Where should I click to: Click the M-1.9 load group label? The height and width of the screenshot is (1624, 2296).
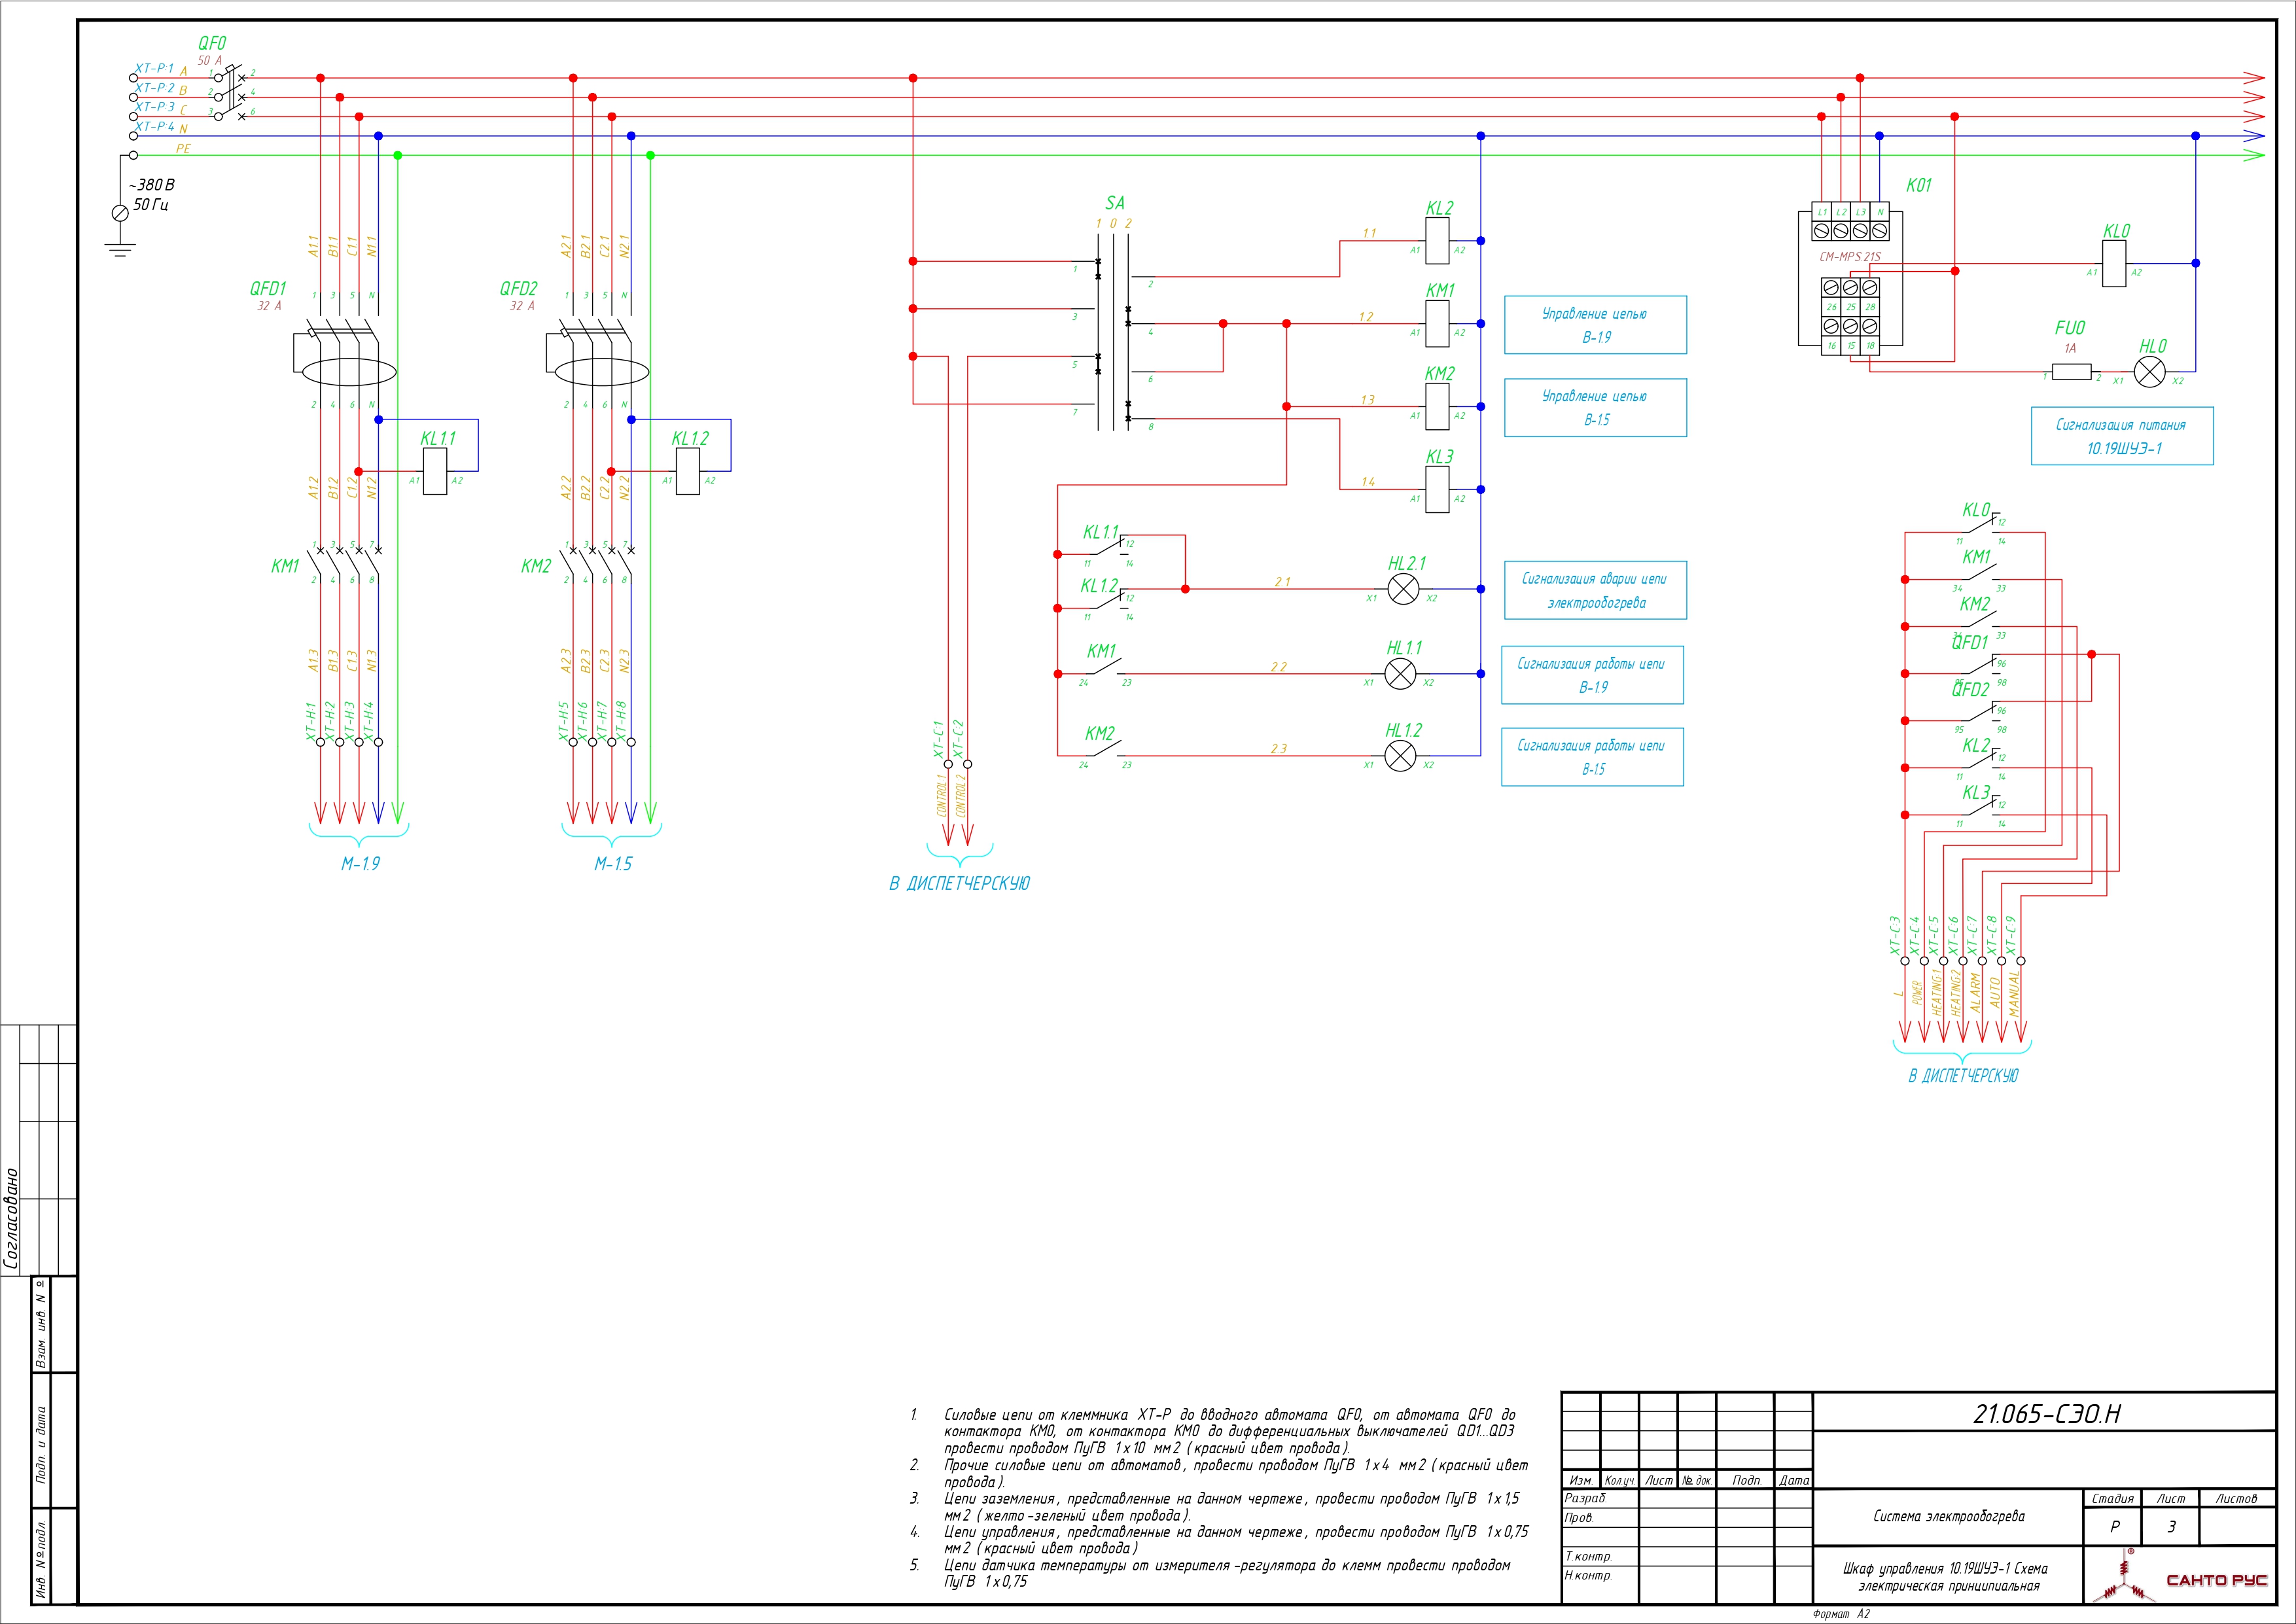(360, 864)
